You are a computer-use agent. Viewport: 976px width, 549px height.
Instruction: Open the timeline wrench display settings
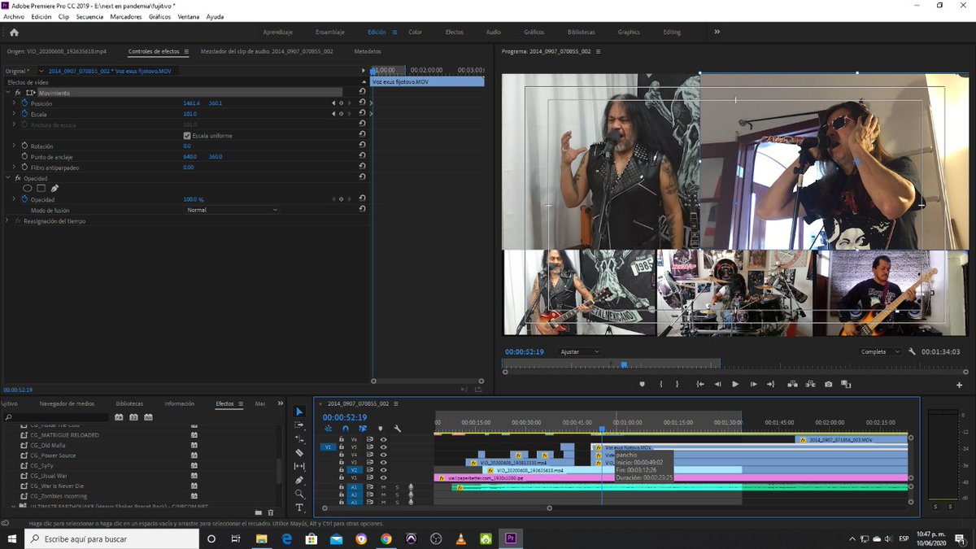(398, 429)
